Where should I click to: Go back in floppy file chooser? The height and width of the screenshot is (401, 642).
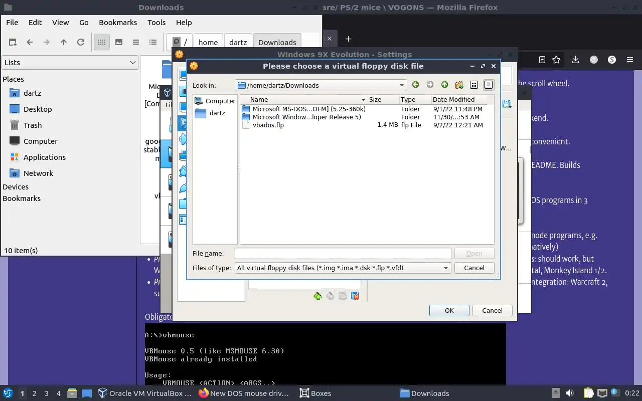click(x=415, y=85)
